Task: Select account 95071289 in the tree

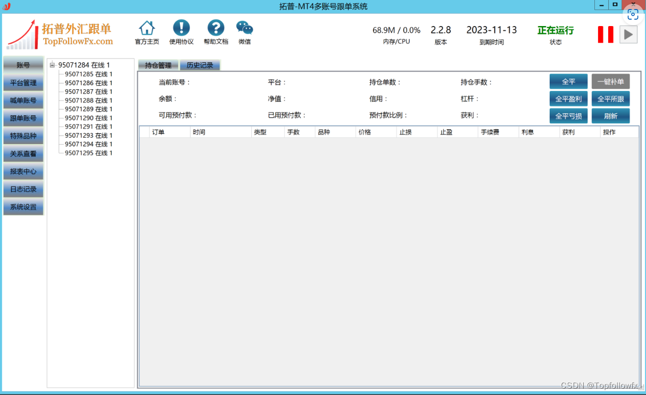Action: (x=89, y=109)
